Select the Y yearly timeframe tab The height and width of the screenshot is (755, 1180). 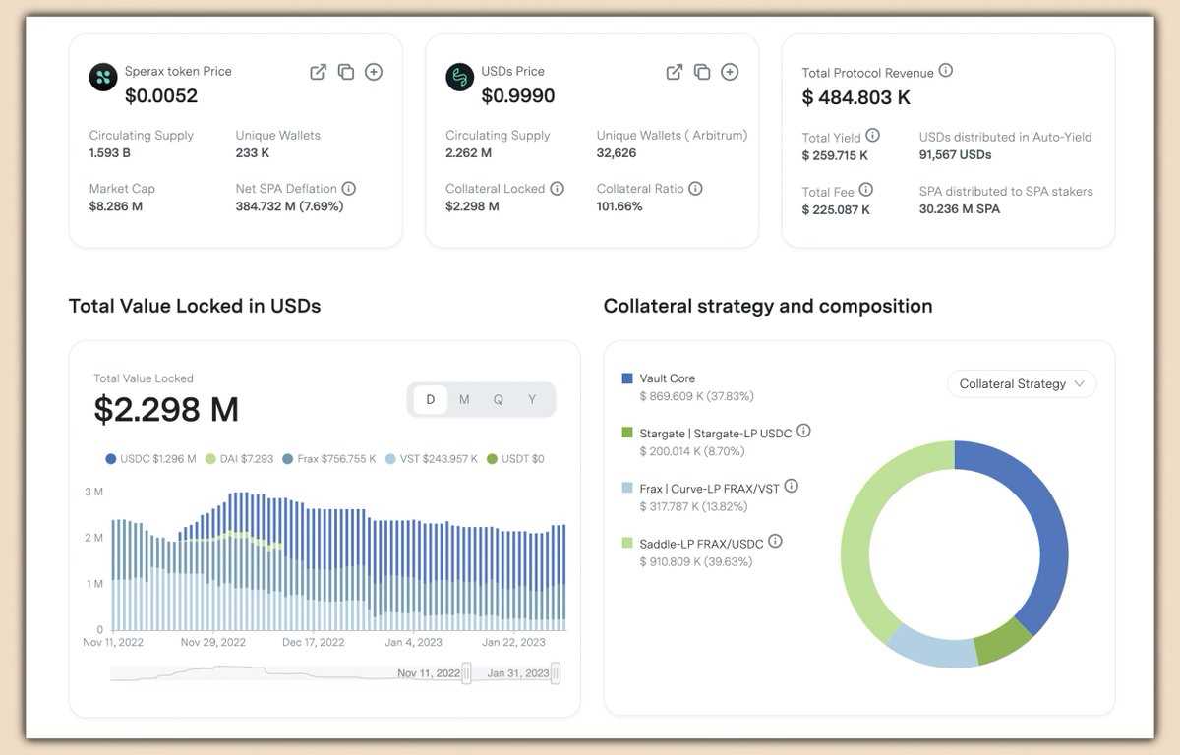click(532, 400)
